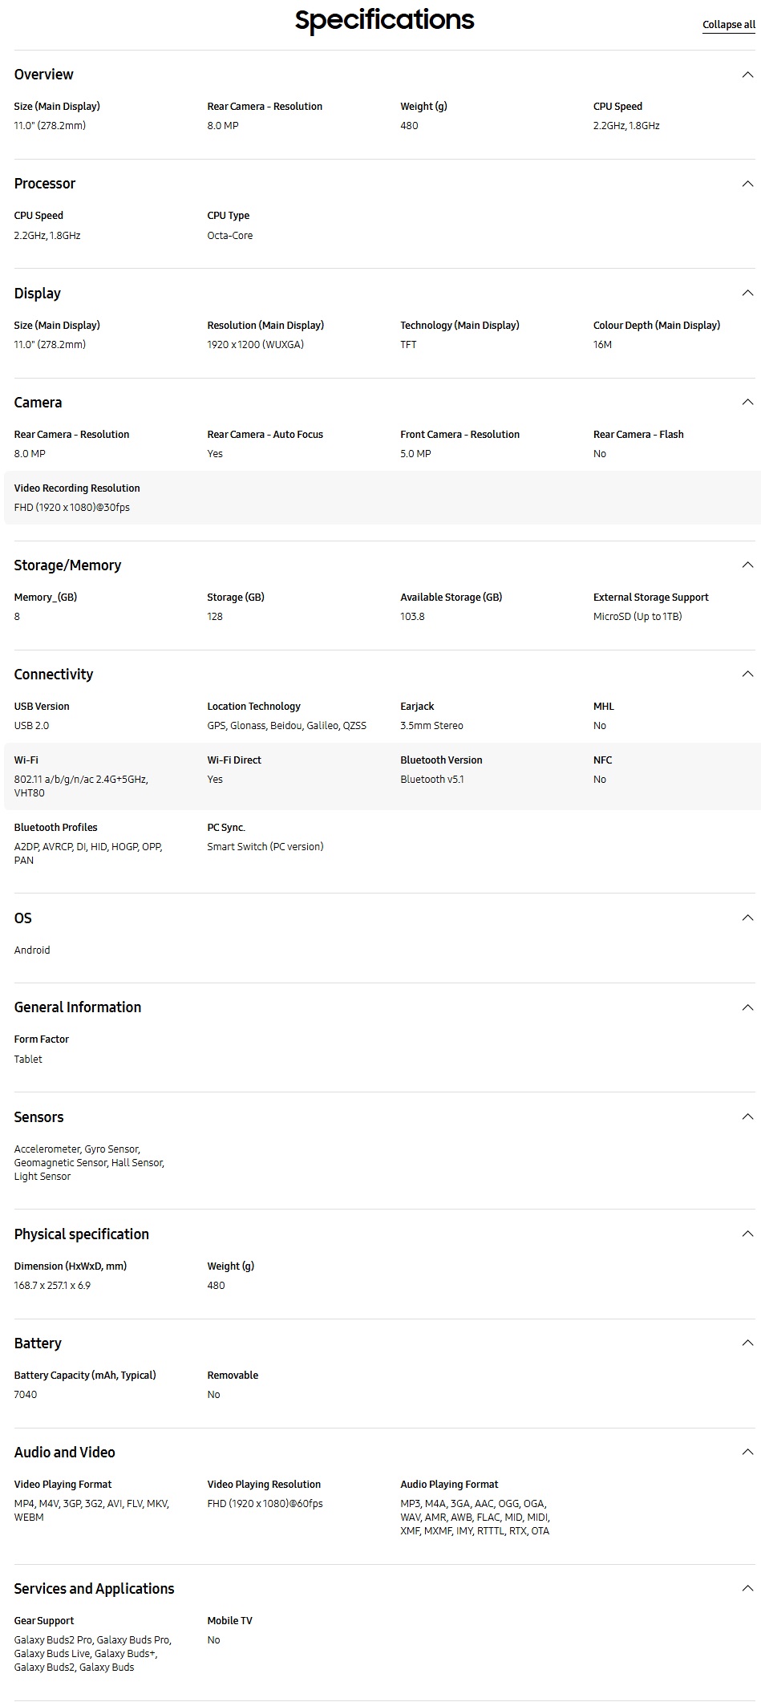Click the Battery section heading
The width and height of the screenshot is (761, 1702).
[38, 1343]
